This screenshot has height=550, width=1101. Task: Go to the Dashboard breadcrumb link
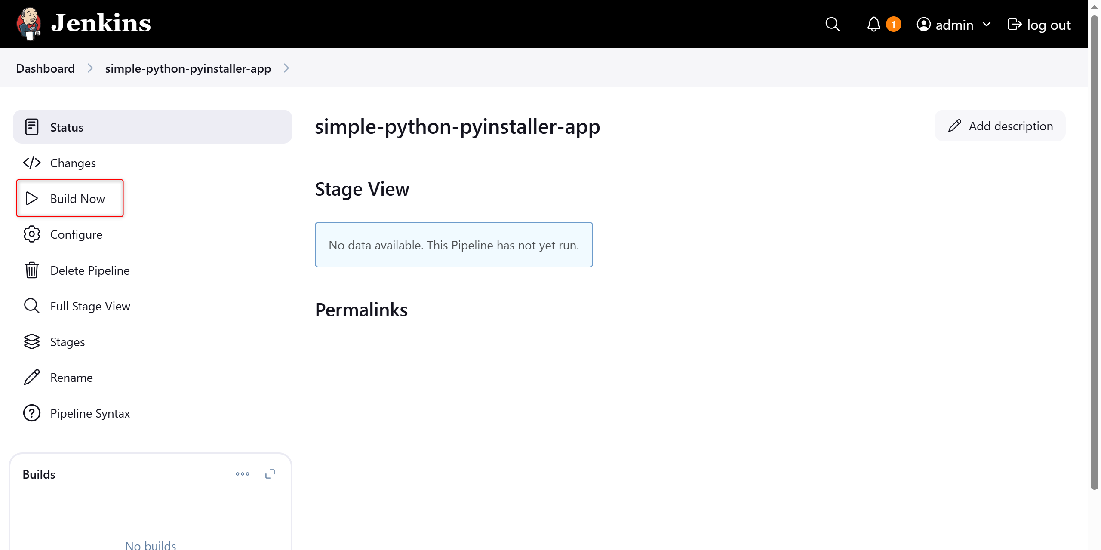45,68
